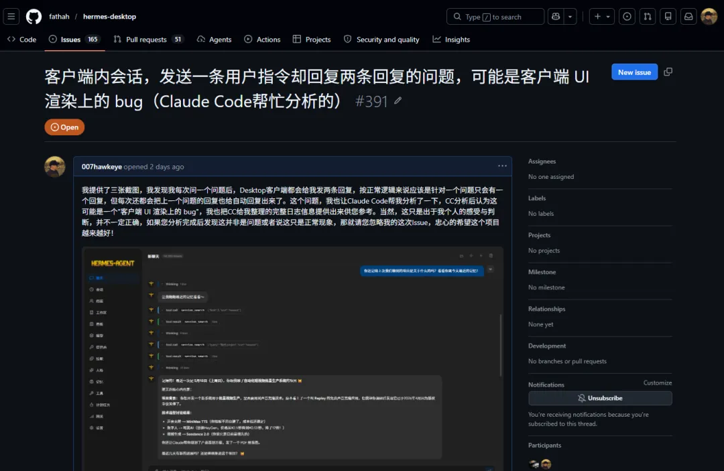
Task: Open the comment three-dot options menu
Action: pyautogui.click(x=502, y=166)
